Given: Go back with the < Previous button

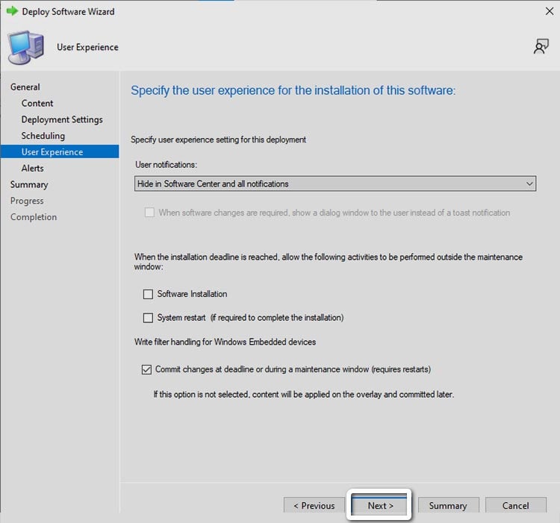Looking at the screenshot, I should click(314, 505).
